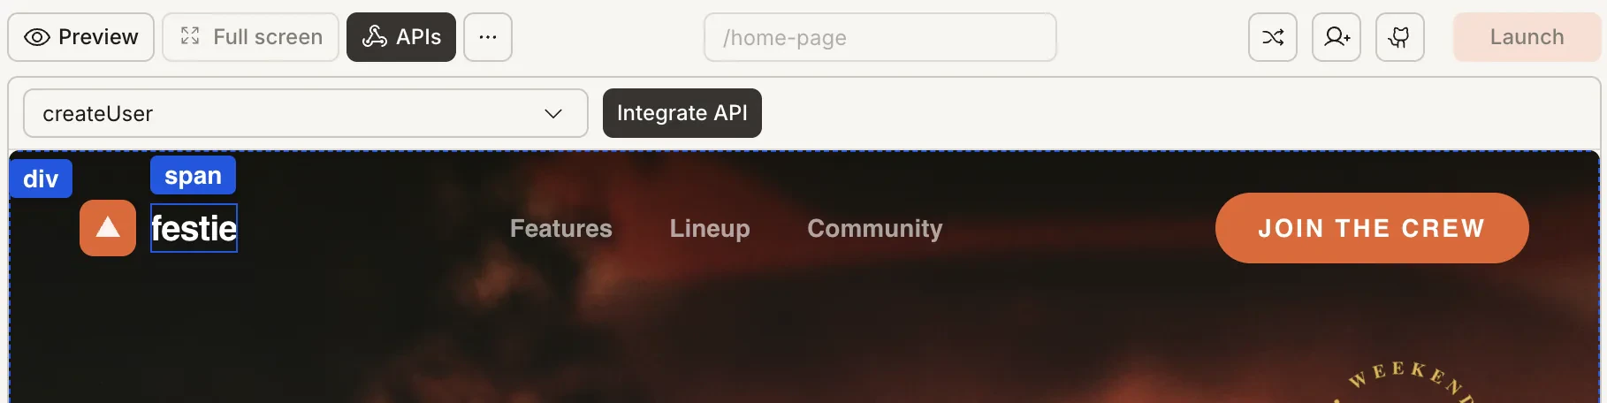Enter Full screen mode
The height and width of the screenshot is (403, 1607).
[251, 37]
